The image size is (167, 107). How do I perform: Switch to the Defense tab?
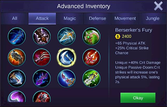pos(98,18)
